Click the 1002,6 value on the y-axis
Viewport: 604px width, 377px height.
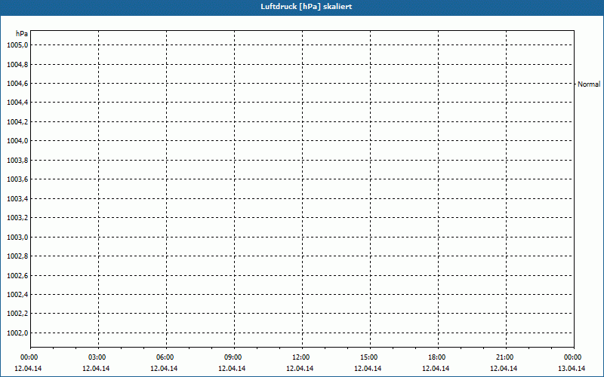17,276
